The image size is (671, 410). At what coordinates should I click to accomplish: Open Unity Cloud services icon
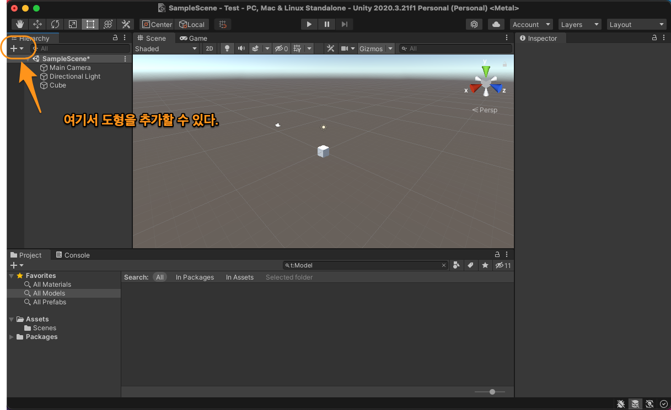[x=496, y=24]
